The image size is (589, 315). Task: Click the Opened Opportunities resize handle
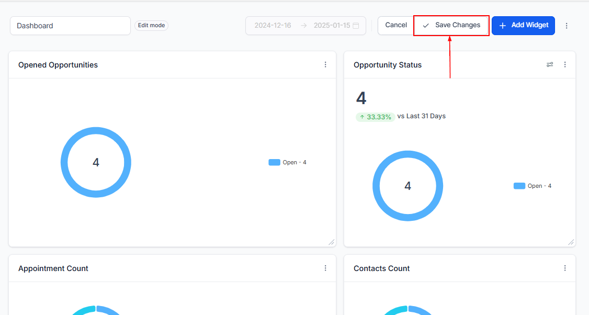point(331,242)
